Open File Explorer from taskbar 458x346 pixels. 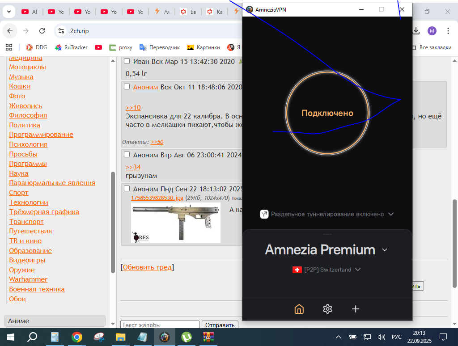(x=120, y=337)
